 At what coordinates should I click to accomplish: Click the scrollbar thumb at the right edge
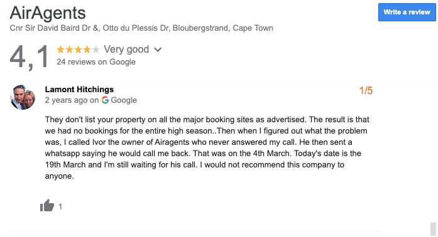433,229
